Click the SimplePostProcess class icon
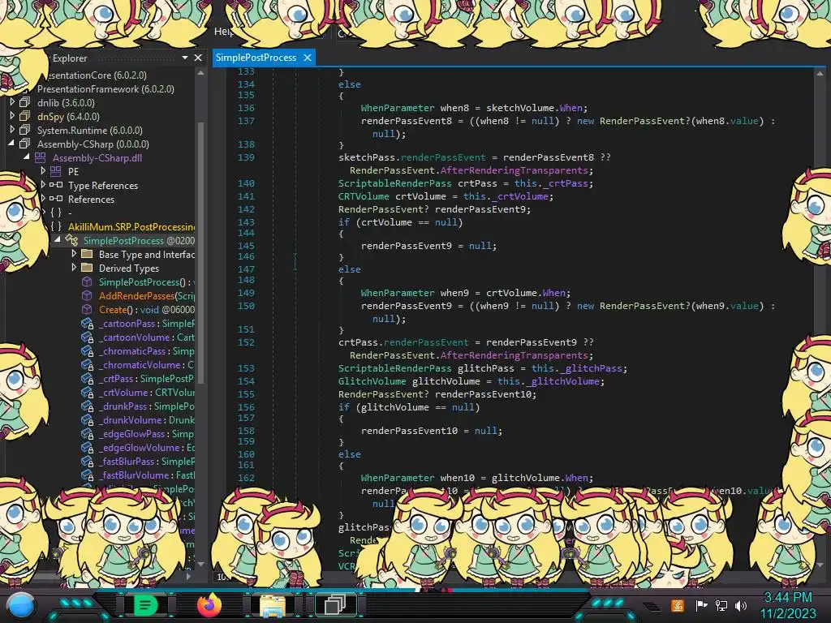The width and height of the screenshot is (831, 623). (71, 240)
